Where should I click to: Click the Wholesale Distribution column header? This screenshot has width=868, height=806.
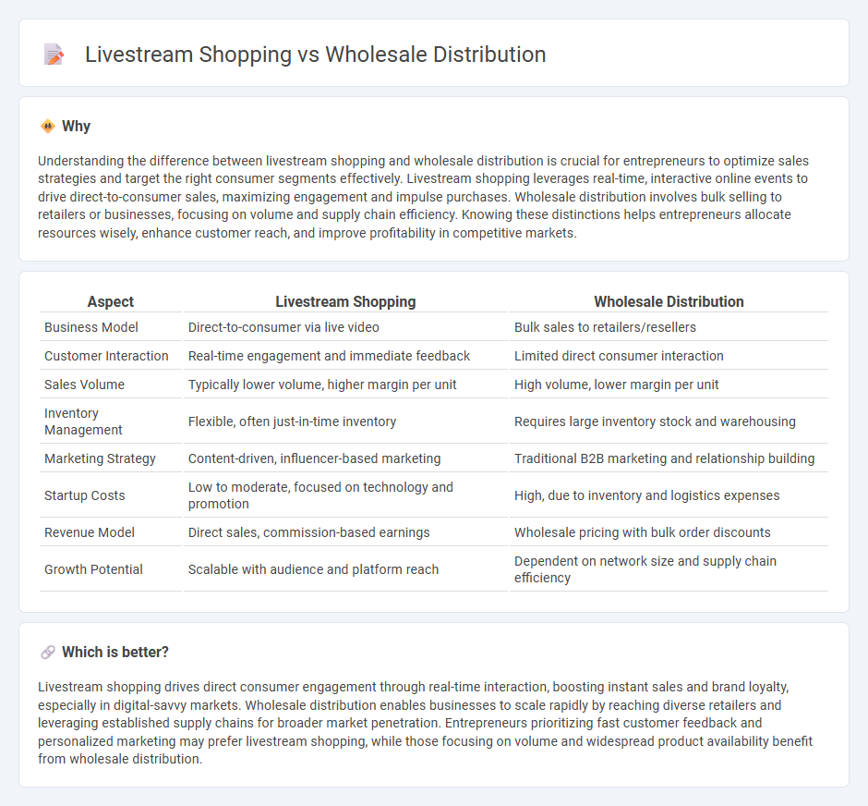tap(669, 301)
